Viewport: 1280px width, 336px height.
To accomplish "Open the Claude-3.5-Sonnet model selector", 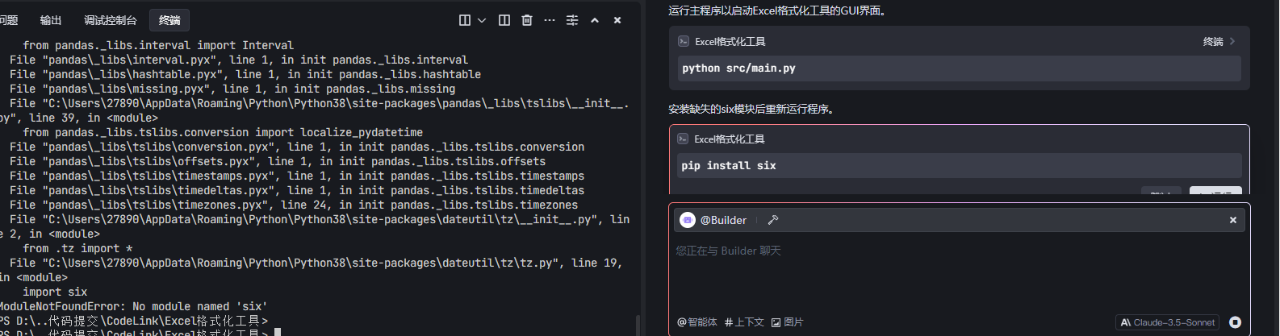I will click(1167, 322).
